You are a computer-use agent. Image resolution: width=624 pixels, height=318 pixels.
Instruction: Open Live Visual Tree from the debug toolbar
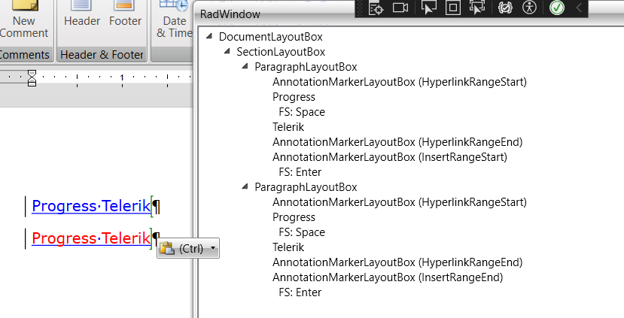376,8
